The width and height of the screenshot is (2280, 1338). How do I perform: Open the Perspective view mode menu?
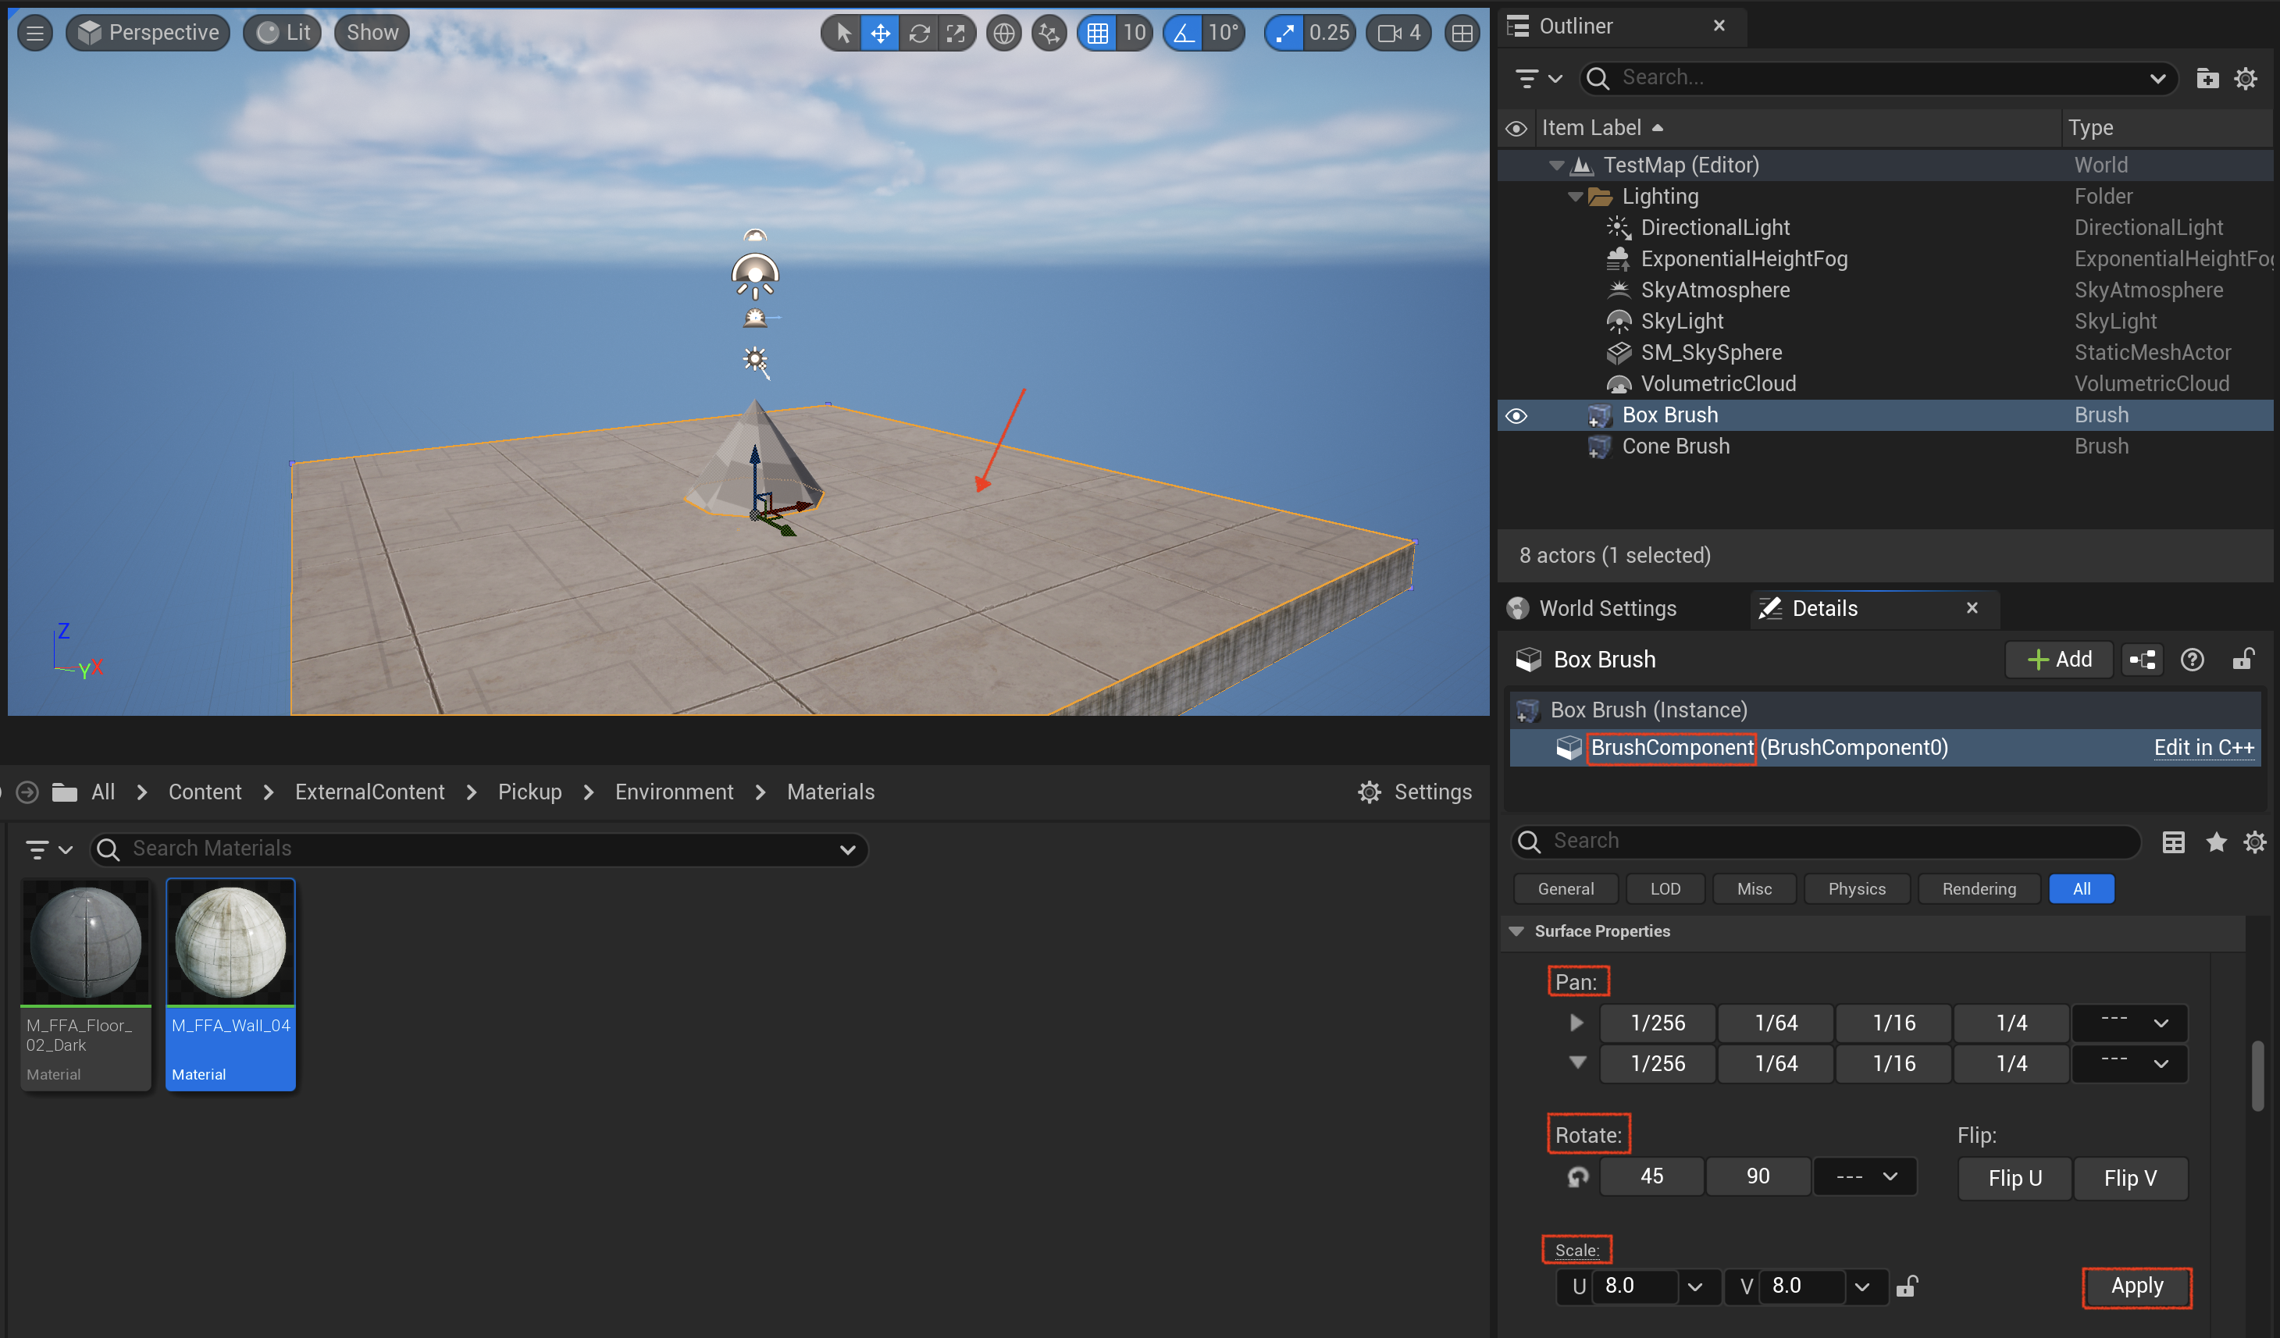click(x=148, y=34)
